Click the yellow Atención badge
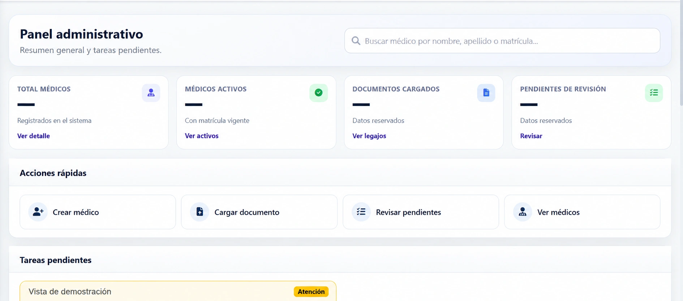Image resolution: width=683 pixels, height=301 pixels. 311,292
